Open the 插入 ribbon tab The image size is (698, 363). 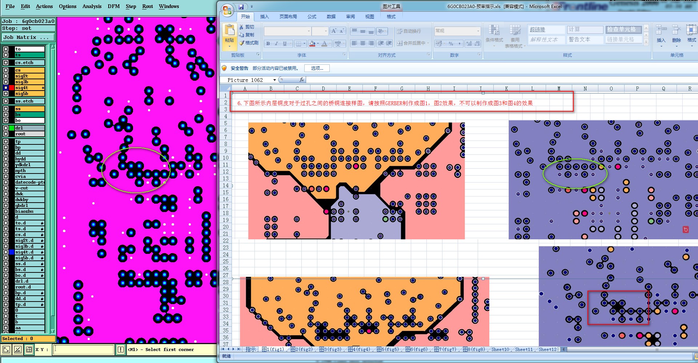pos(264,17)
